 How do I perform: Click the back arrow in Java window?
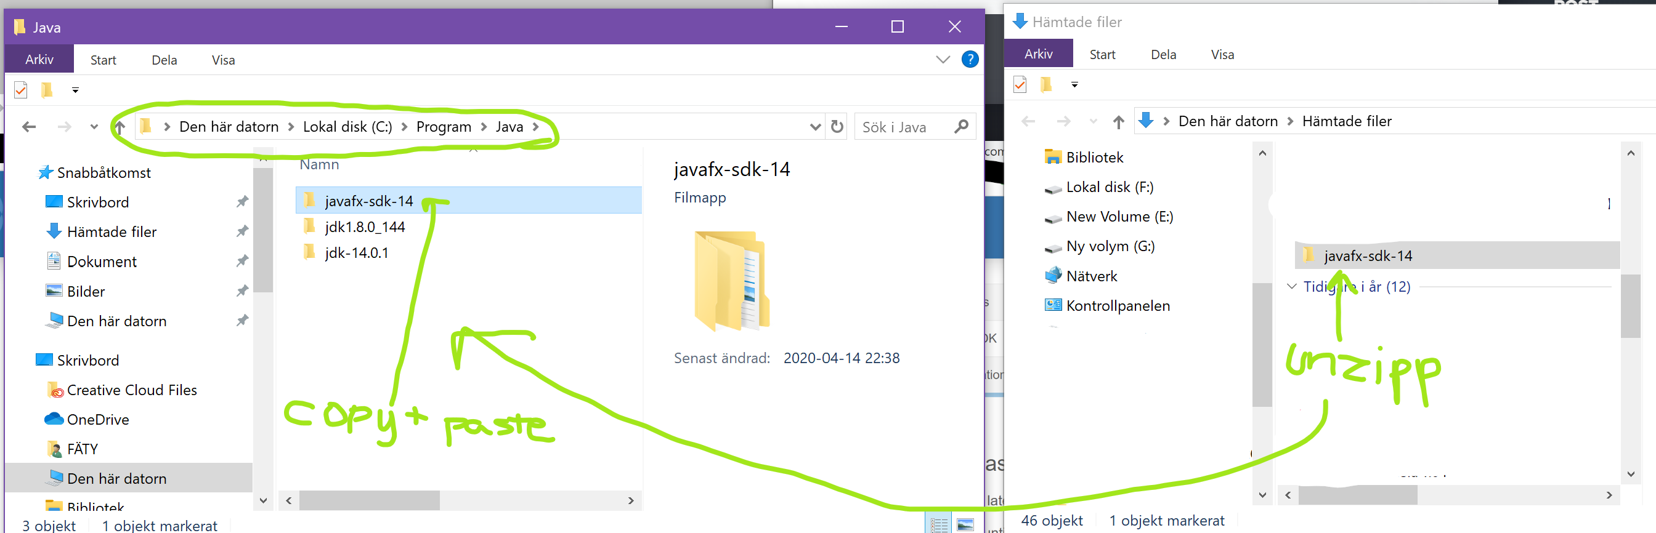(x=29, y=127)
